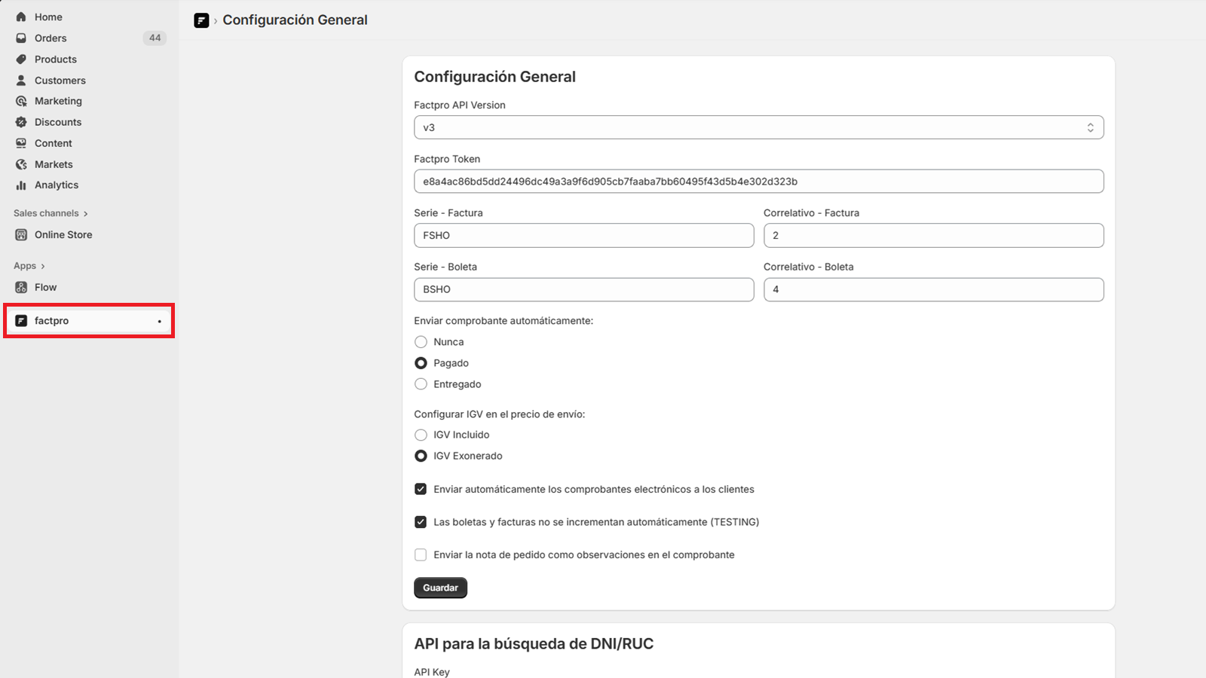Viewport: 1206px width, 678px height.
Task: Open the Factpro API Version dropdown
Action: (x=758, y=127)
